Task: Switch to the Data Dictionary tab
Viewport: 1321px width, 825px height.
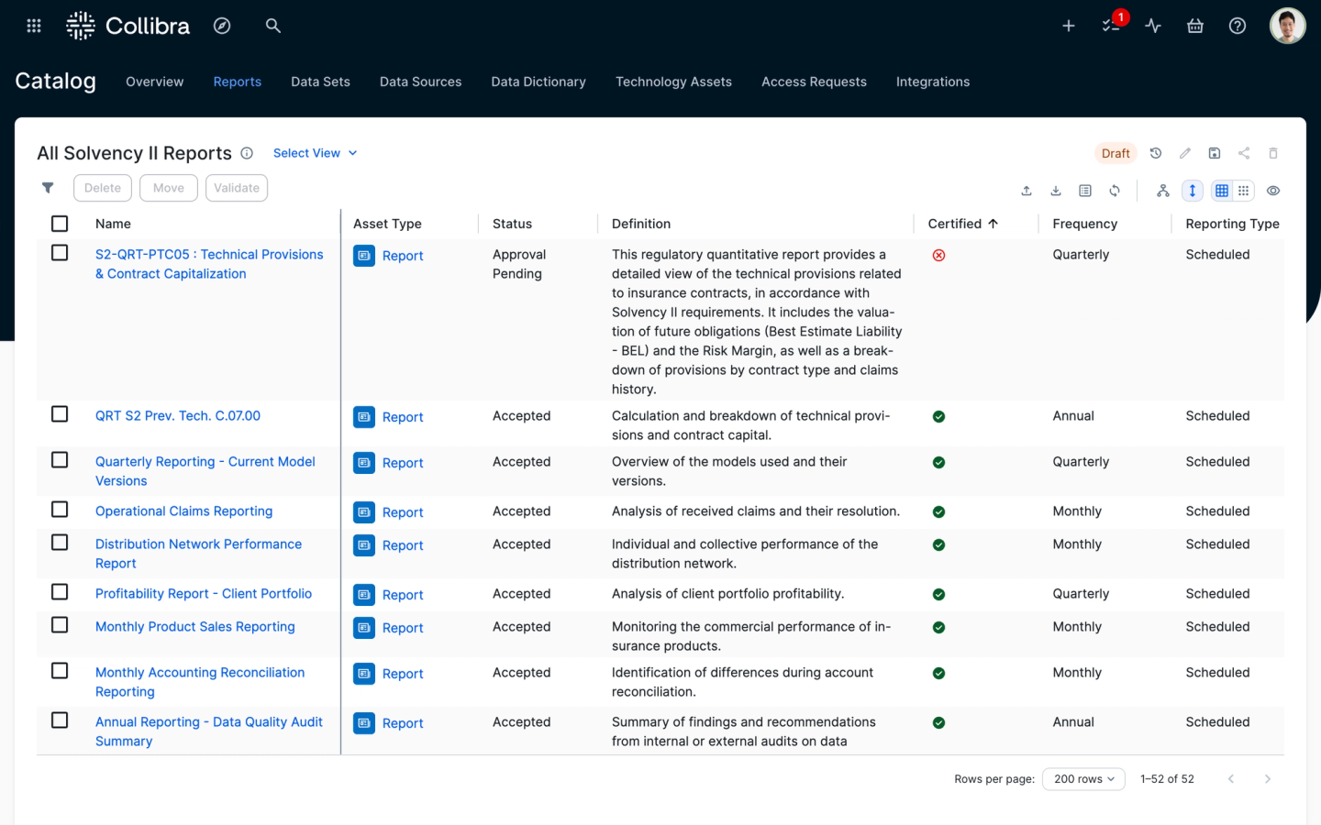Action: point(538,82)
